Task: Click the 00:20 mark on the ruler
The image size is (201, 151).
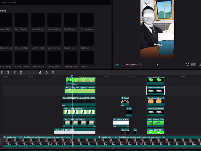Action: (106, 77)
